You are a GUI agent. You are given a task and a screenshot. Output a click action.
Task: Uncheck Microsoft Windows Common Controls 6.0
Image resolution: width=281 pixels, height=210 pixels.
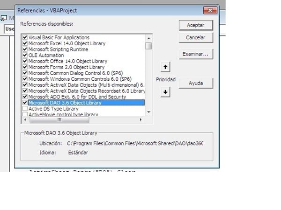tap(25, 79)
